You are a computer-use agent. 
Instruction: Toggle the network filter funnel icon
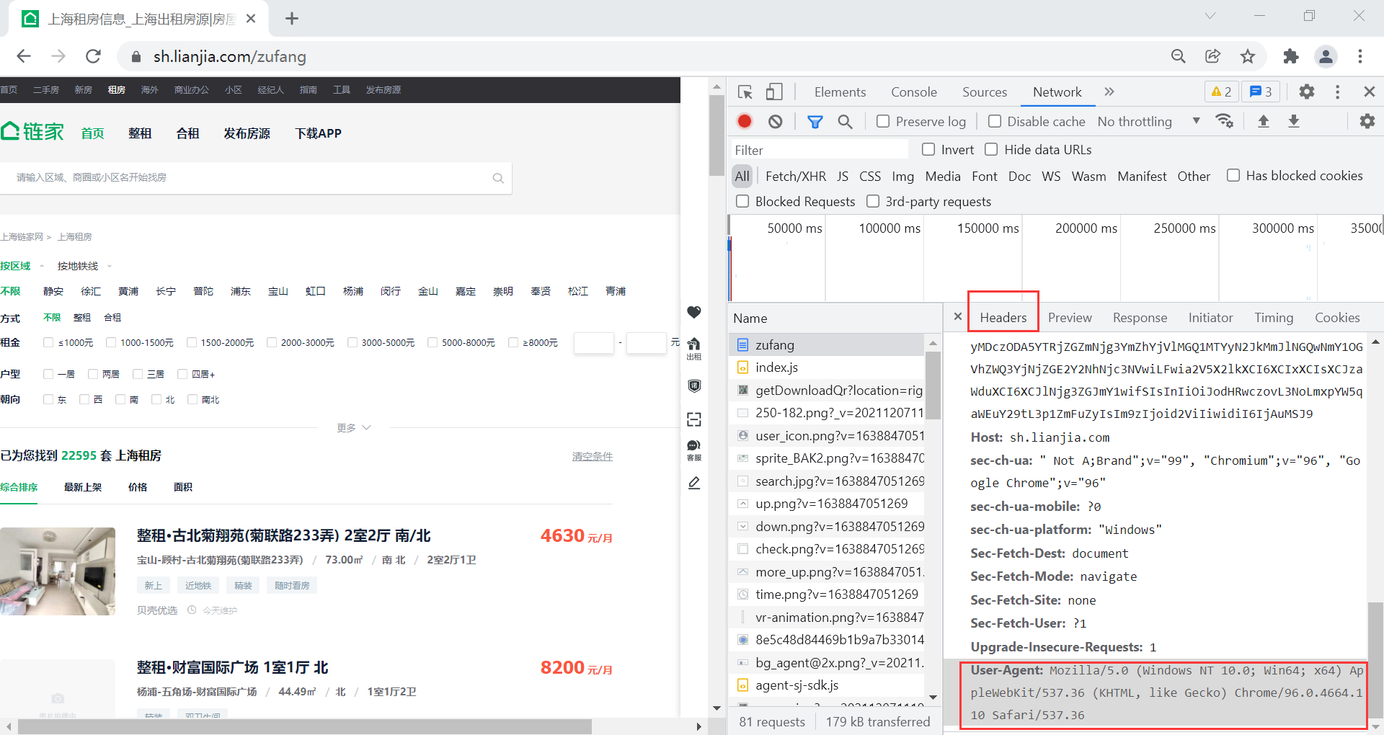tap(815, 122)
